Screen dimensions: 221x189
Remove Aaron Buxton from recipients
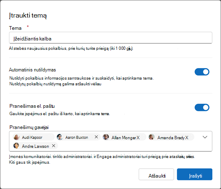pos(96,137)
